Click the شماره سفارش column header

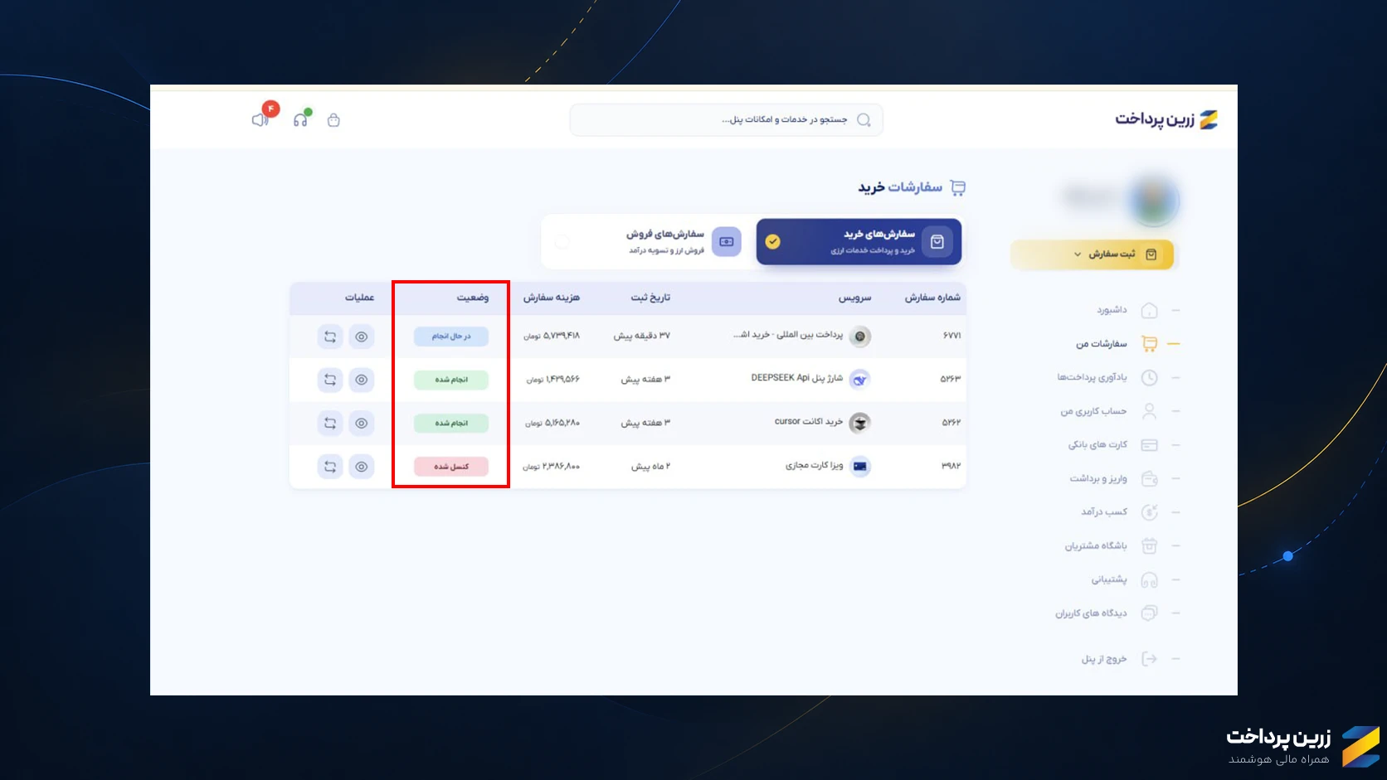pyautogui.click(x=932, y=298)
